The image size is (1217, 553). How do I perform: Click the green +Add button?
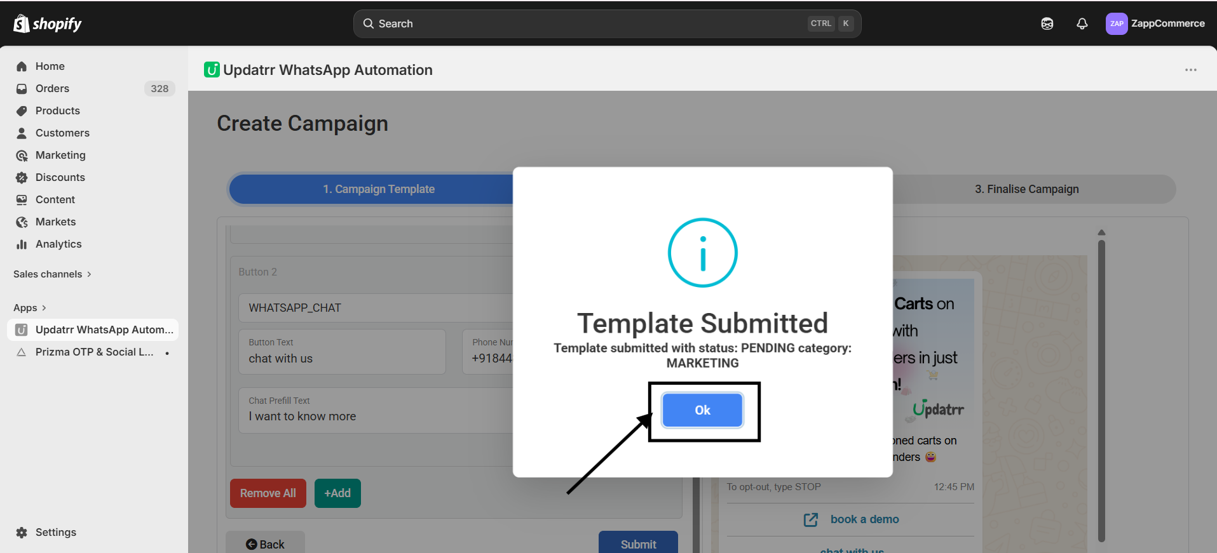pyautogui.click(x=337, y=493)
